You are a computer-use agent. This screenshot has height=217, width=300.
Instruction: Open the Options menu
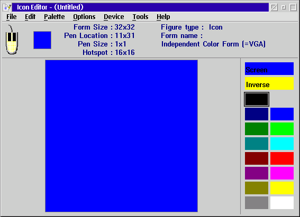pos(84,17)
